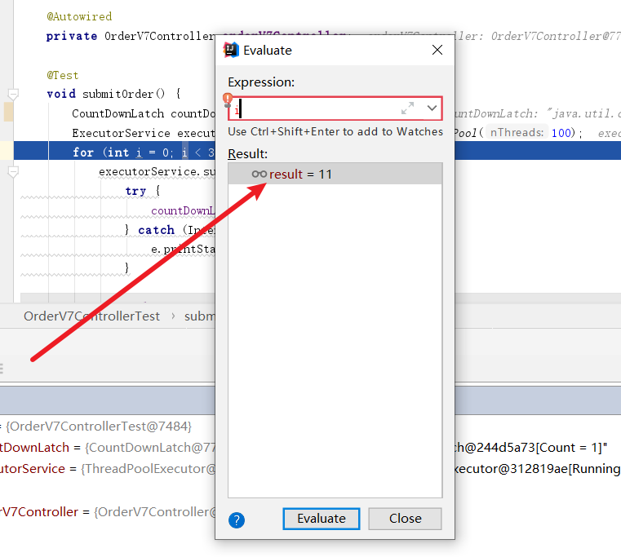
Task: Open the help question mark icon
Action: (237, 519)
